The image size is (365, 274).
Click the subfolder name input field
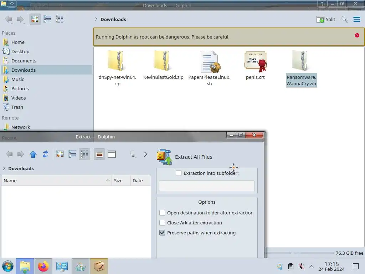[207, 186]
